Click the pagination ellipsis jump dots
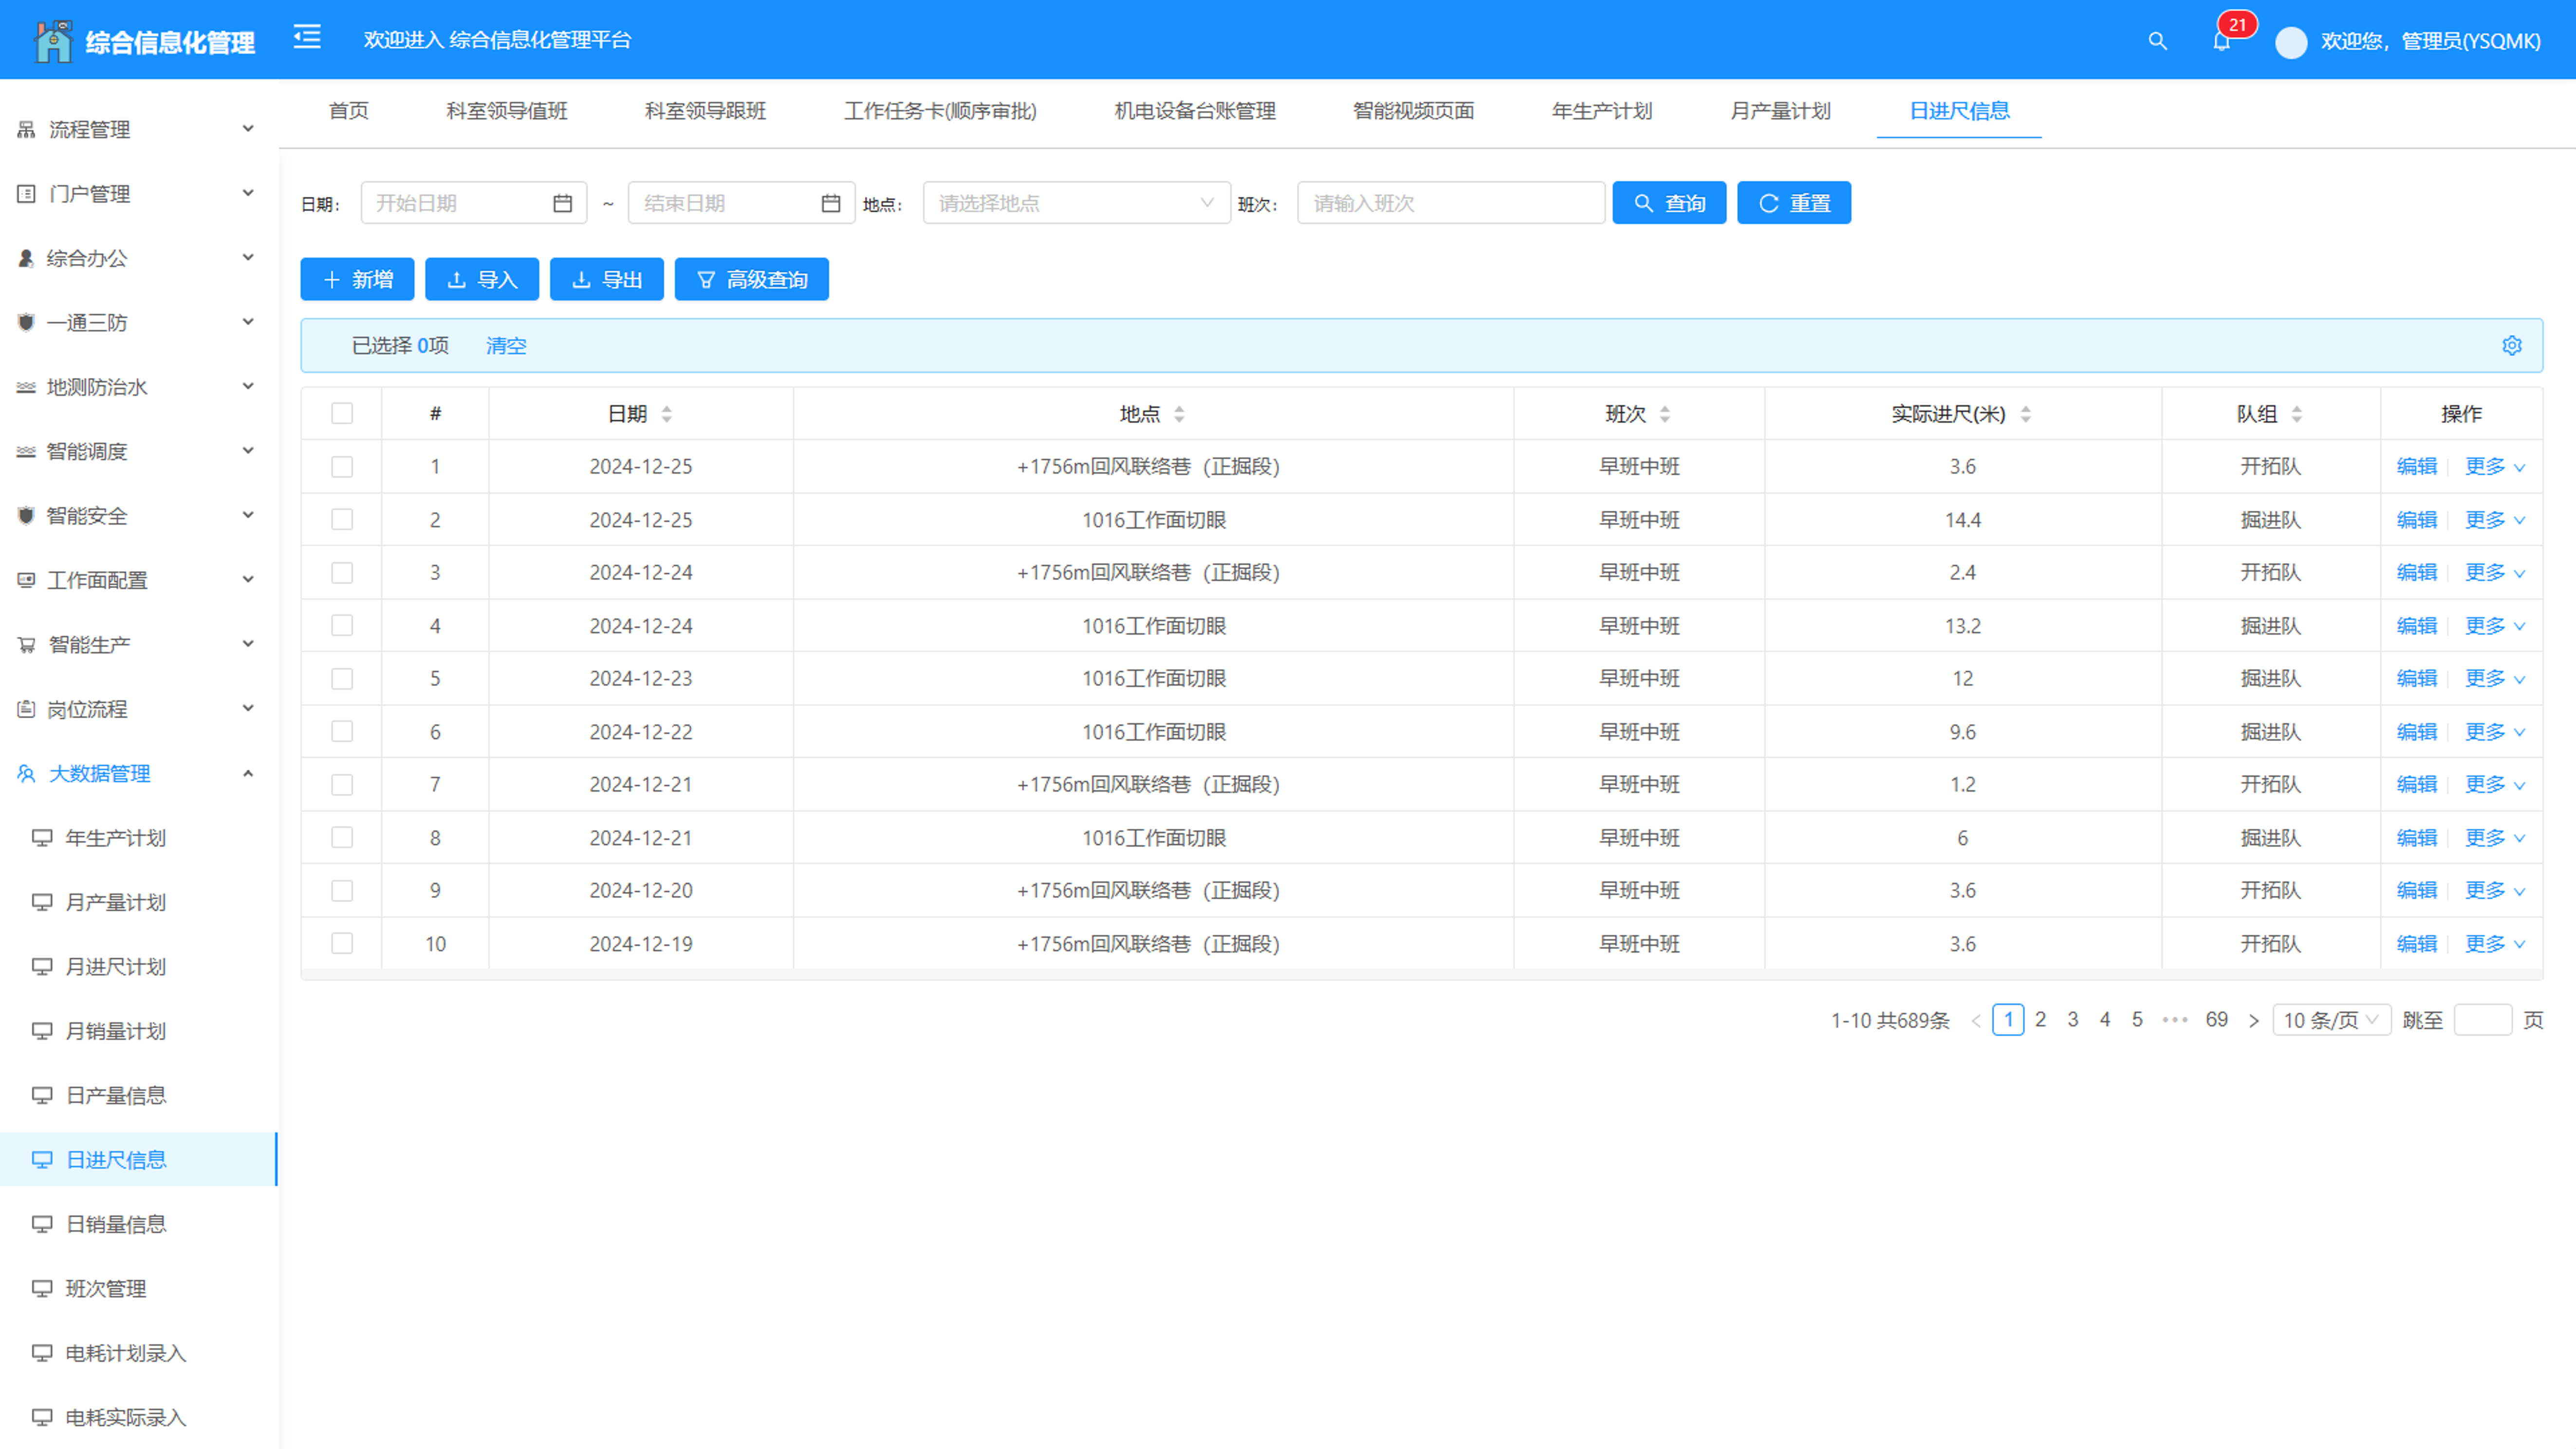 click(2175, 1020)
